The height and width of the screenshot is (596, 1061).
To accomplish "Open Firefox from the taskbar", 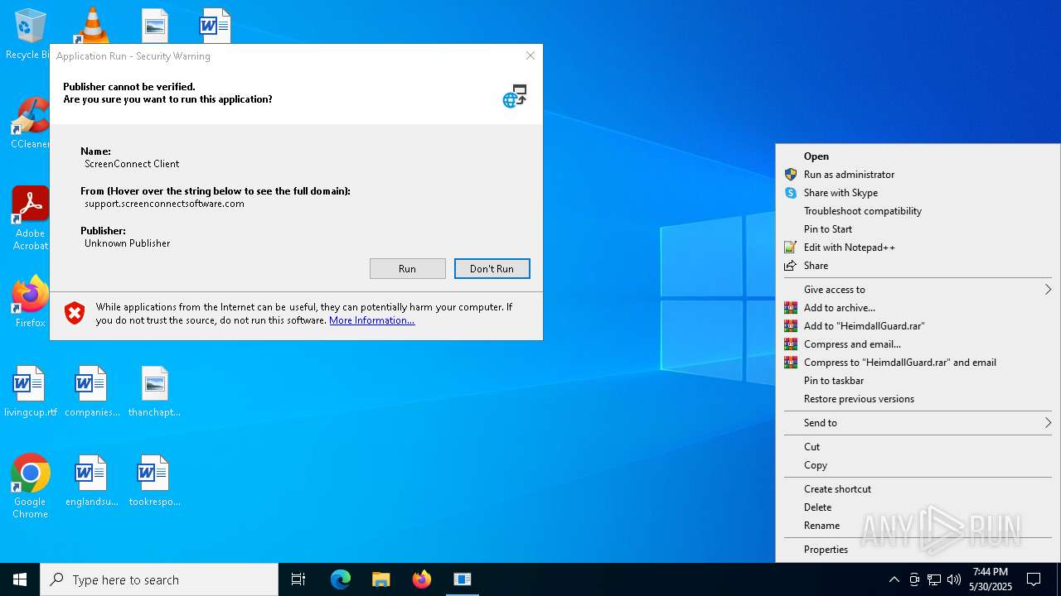I will coord(422,579).
